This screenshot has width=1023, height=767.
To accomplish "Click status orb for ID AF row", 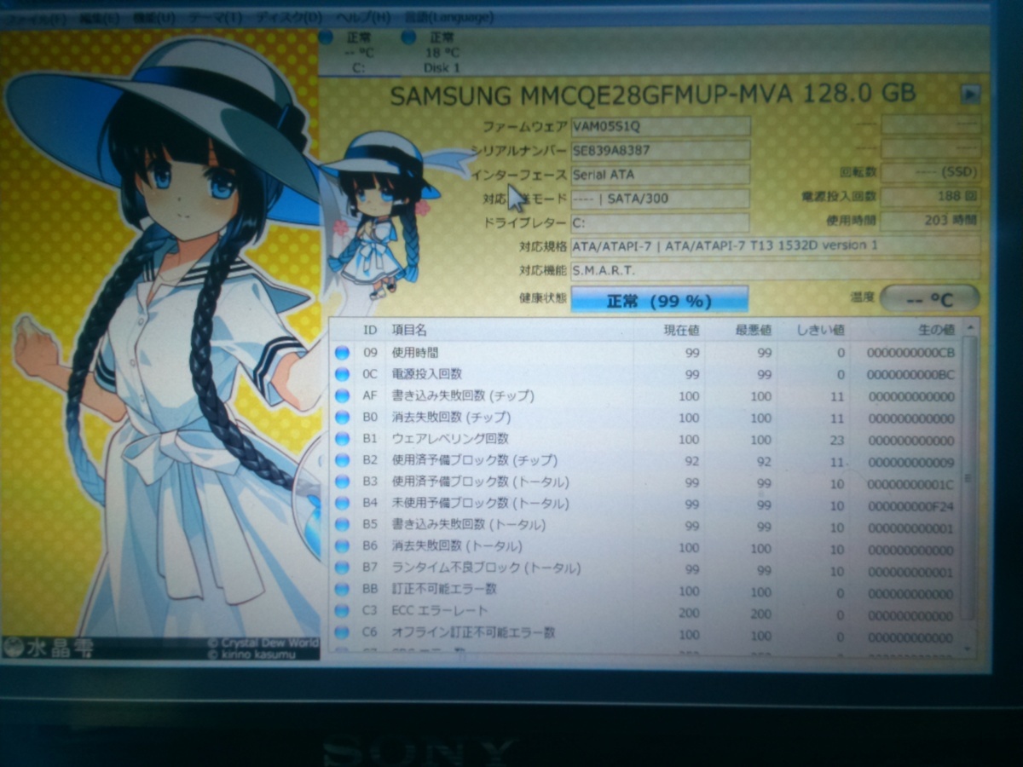I will click(x=343, y=395).
